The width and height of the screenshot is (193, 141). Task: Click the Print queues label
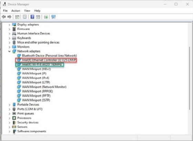[x=26, y=113]
